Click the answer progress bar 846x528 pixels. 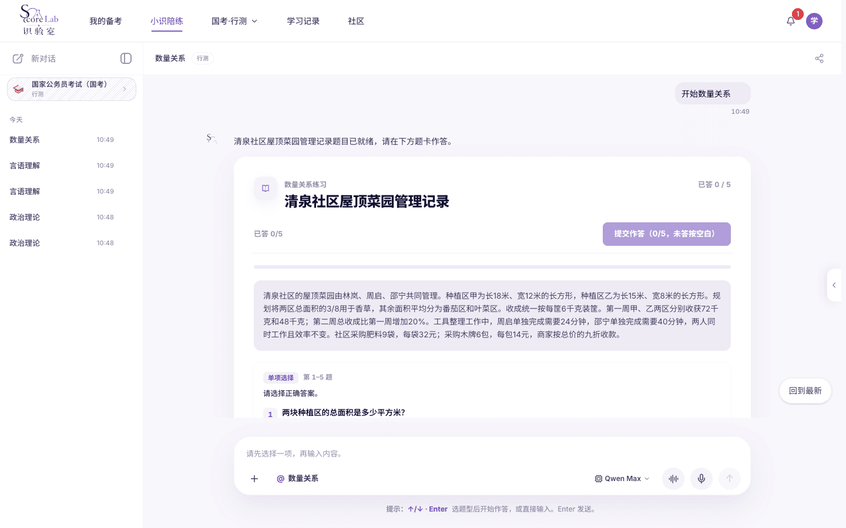pyautogui.click(x=492, y=267)
